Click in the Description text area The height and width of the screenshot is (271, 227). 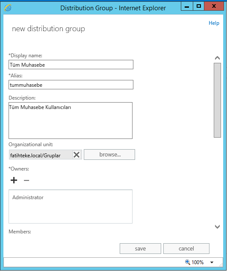pyautogui.click(x=71, y=121)
